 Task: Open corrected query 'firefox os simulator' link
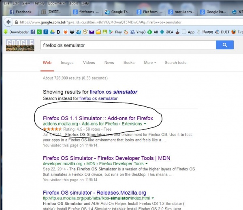[x=113, y=92]
